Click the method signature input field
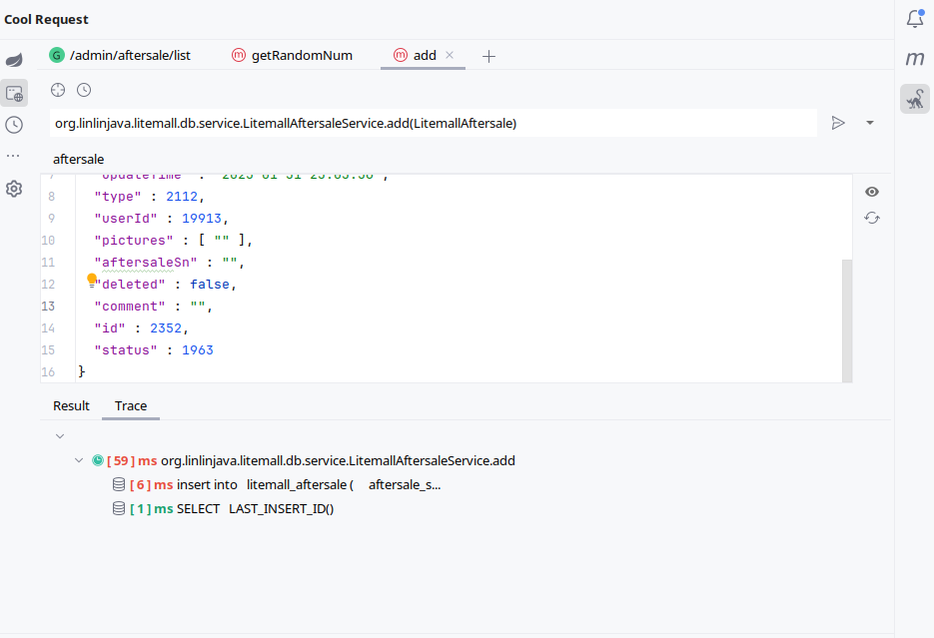 click(x=433, y=123)
